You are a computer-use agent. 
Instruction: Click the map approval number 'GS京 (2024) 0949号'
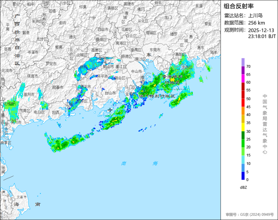[x=257, y=215]
